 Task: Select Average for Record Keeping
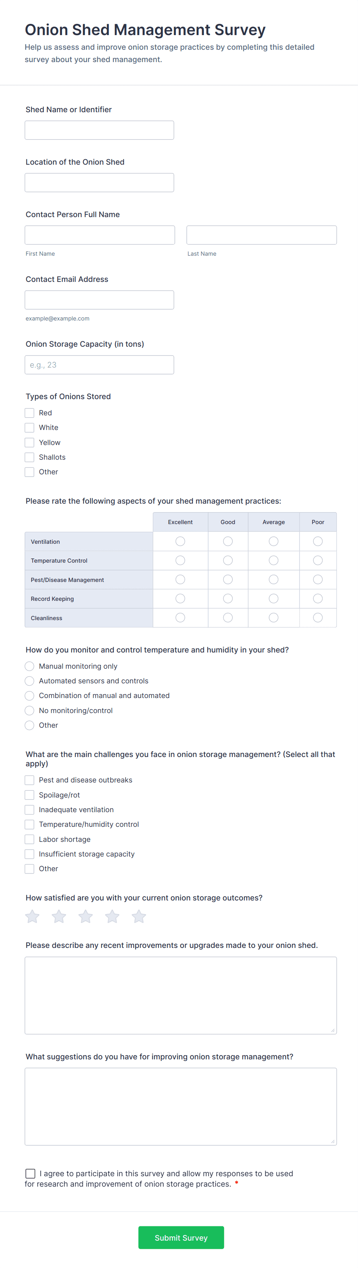point(274,598)
